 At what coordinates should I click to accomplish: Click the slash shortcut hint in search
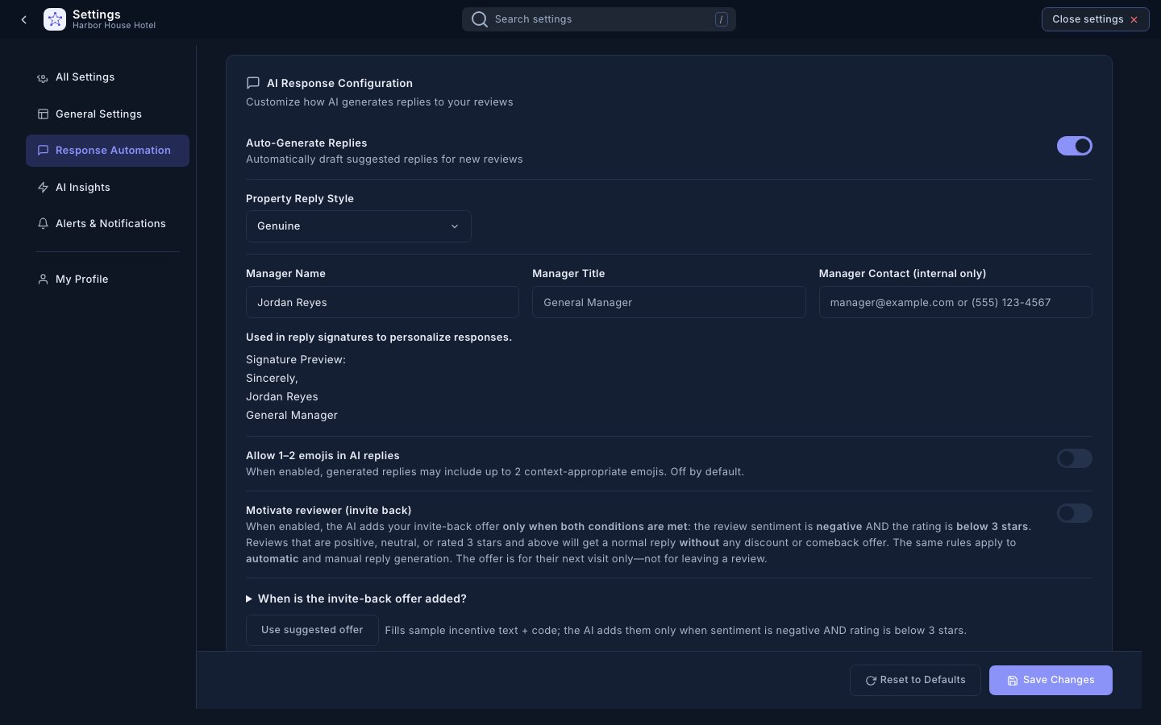722,19
